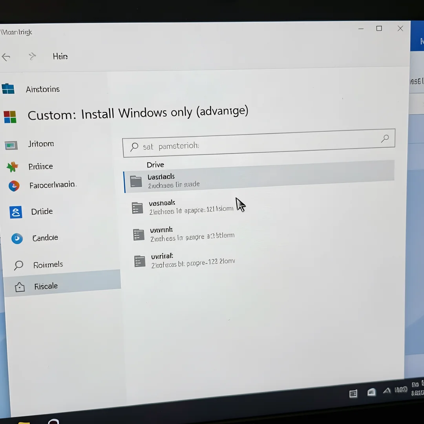The height and width of the screenshot is (424, 424).
Task: Open Priiace sidebar item
Action: (x=40, y=166)
